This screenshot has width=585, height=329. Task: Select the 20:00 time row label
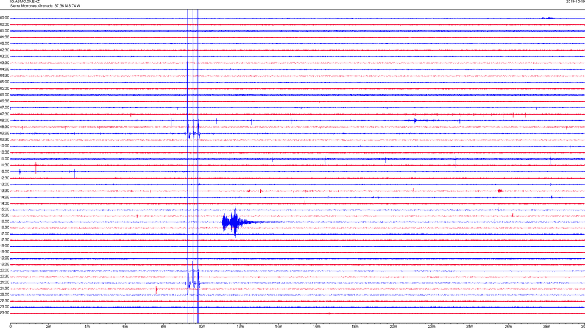pyautogui.click(x=4, y=271)
